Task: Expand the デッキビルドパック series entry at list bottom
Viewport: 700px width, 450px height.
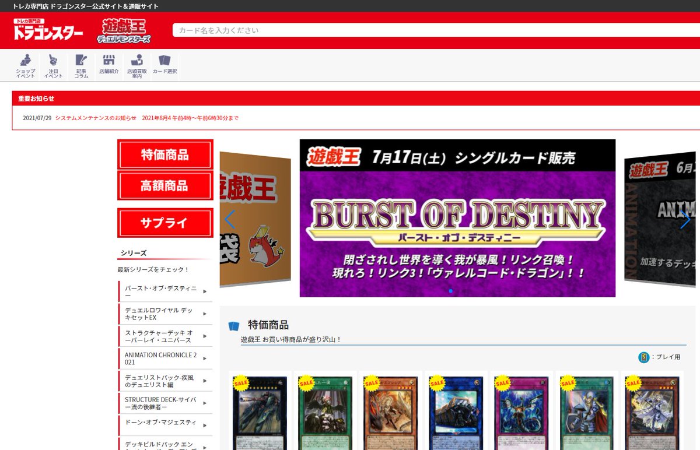Action: point(166,443)
